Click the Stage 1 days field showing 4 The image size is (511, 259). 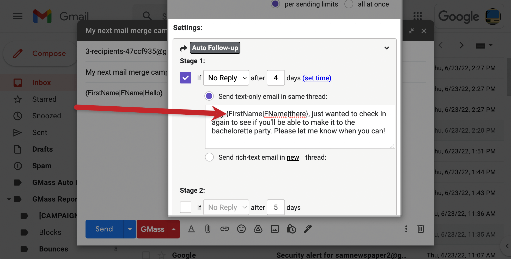(x=276, y=78)
